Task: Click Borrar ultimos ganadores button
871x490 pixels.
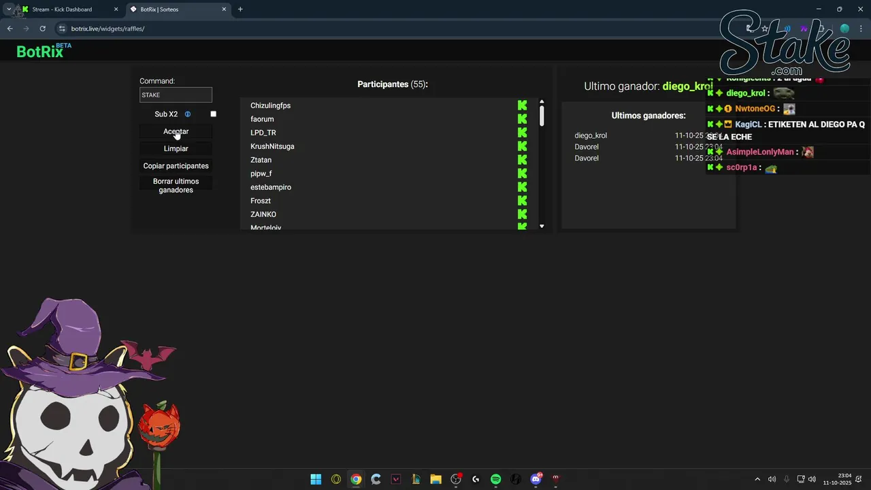Action: pyautogui.click(x=176, y=186)
